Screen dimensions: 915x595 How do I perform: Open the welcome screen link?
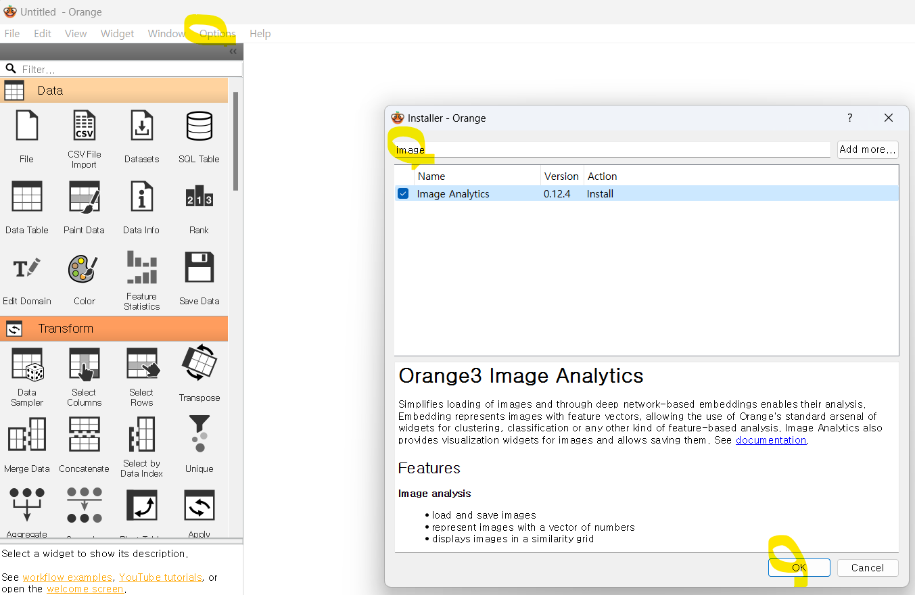click(x=85, y=589)
